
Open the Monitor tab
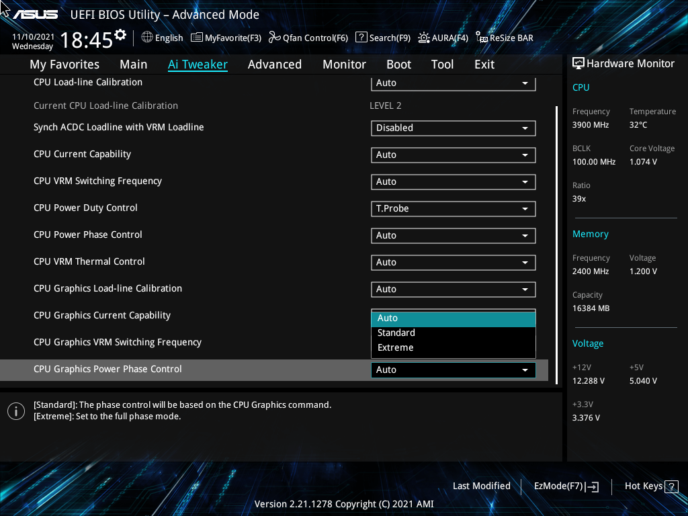coord(345,64)
